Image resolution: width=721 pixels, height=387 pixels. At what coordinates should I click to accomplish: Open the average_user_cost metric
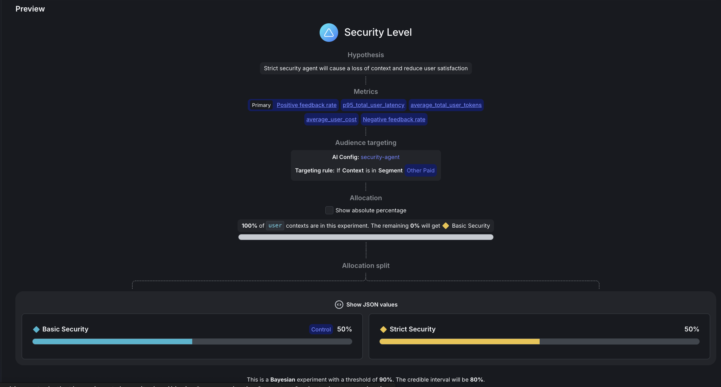(331, 119)
